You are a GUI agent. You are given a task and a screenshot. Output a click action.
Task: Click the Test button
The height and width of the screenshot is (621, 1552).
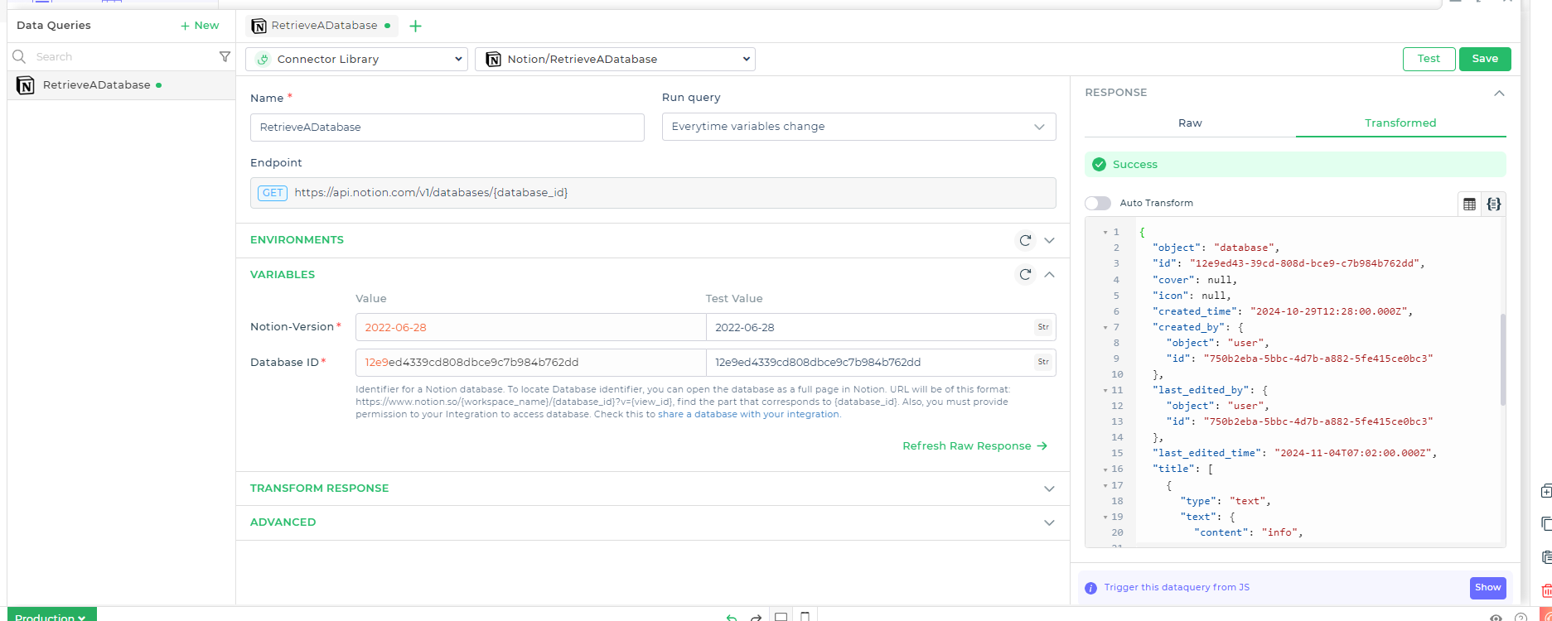[x=1429, y=59]
